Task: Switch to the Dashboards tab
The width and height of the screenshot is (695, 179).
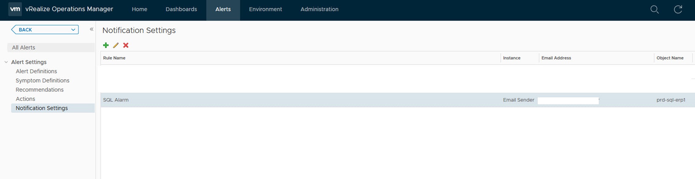Action: point(181,9)
